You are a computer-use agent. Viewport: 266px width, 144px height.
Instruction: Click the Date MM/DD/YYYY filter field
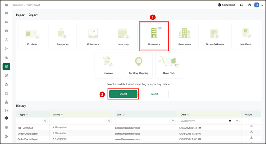pos(206,121)
